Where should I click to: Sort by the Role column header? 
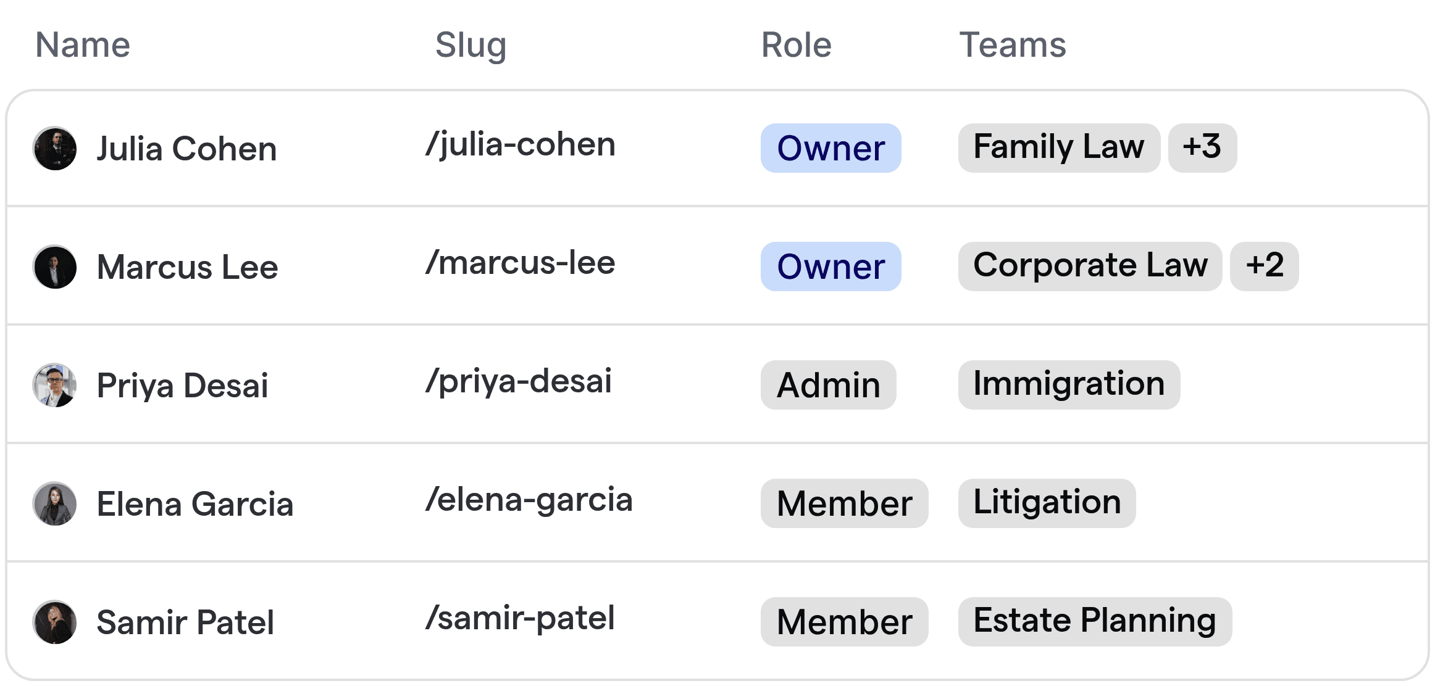click(795, 44)
